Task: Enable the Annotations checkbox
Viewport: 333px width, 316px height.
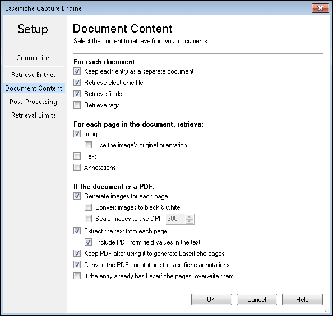Action: [77, 168]
